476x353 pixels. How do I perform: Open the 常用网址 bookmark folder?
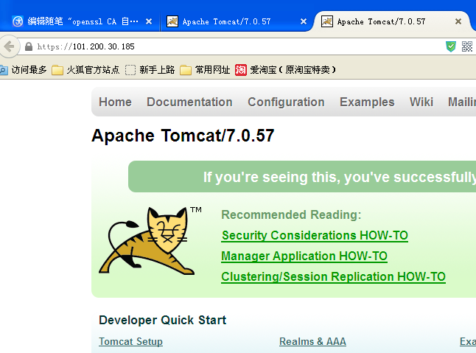205,70
